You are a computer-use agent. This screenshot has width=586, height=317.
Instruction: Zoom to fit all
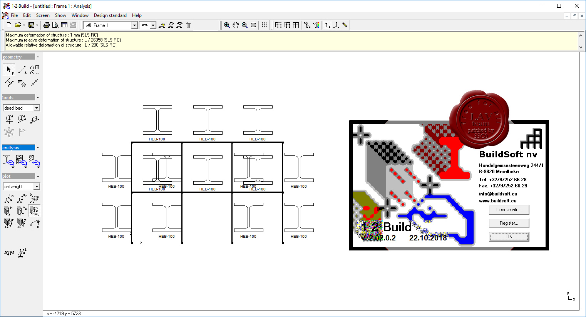[253, 25]
